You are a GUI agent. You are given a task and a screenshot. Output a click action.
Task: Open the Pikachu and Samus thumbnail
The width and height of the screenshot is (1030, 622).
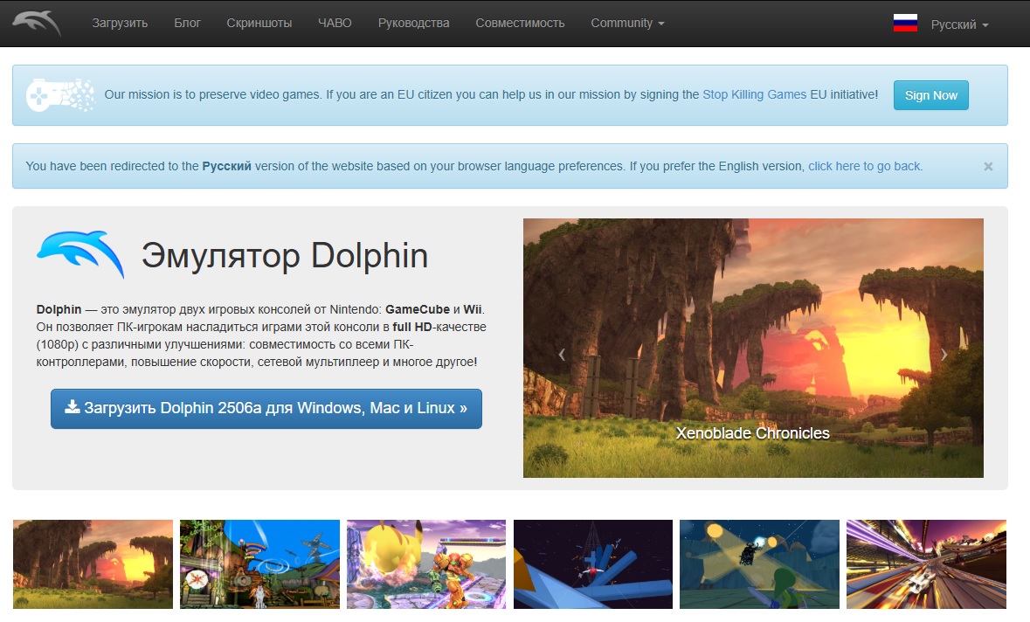pos(426,564)
